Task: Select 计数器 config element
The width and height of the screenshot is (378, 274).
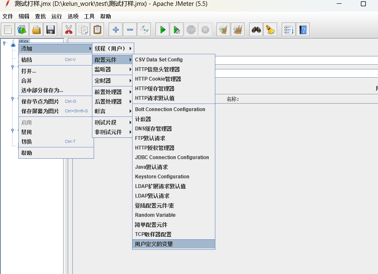Action: coord(174,119)
